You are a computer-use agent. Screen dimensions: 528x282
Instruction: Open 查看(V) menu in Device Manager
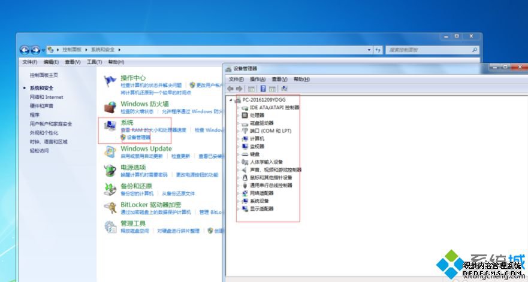pos(279,79)
